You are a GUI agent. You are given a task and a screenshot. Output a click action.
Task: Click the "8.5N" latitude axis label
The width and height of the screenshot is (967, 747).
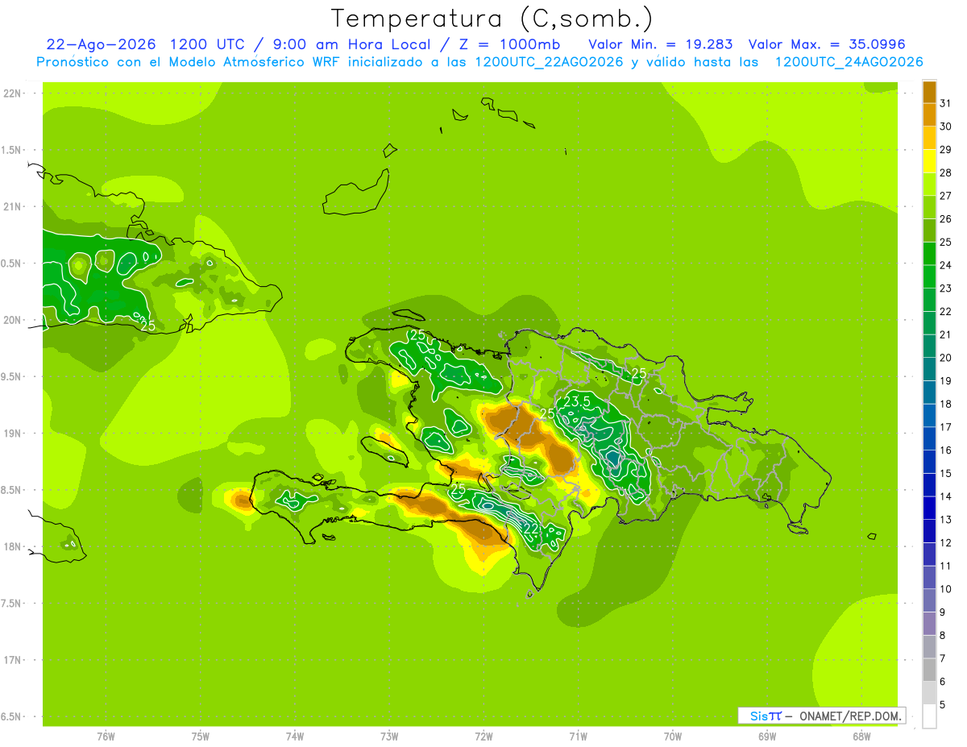click(x=11, y=490)
